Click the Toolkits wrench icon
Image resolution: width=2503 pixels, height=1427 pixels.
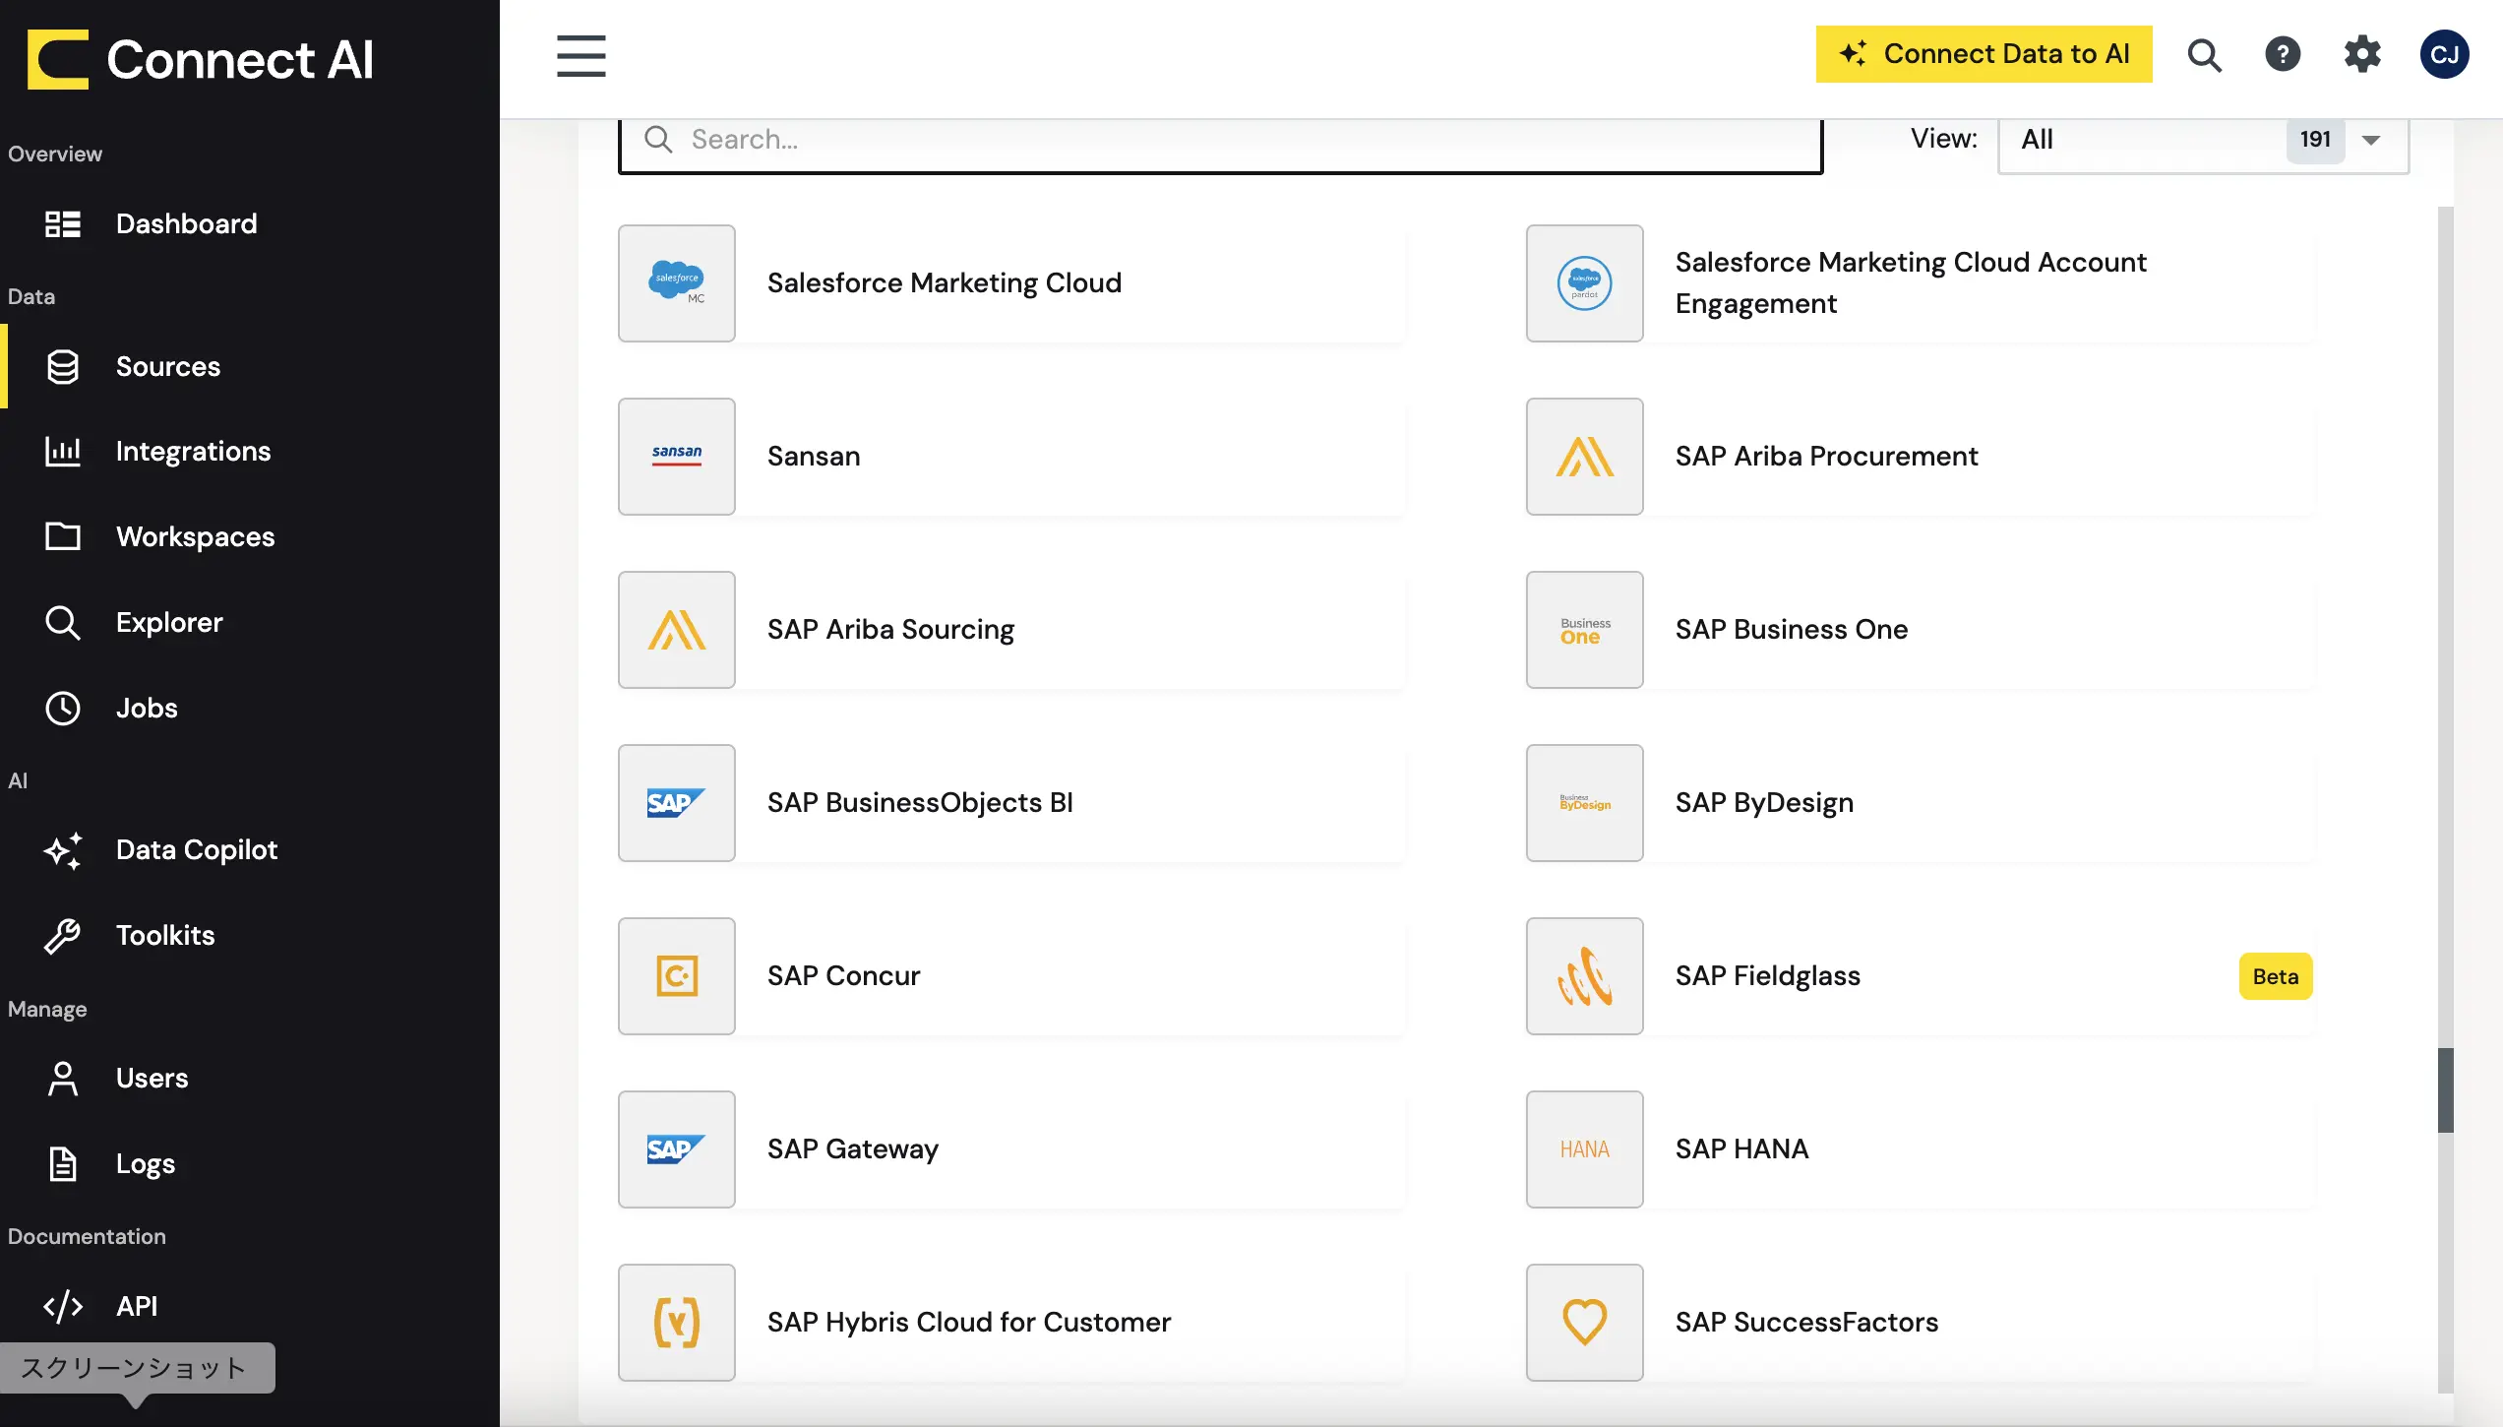(x=63, y=936)
